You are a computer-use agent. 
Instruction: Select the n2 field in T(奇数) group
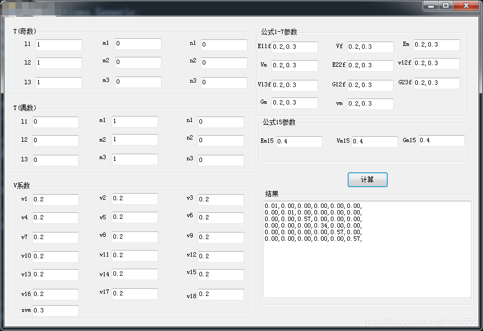pyautogui.click(x=224, y=63)
